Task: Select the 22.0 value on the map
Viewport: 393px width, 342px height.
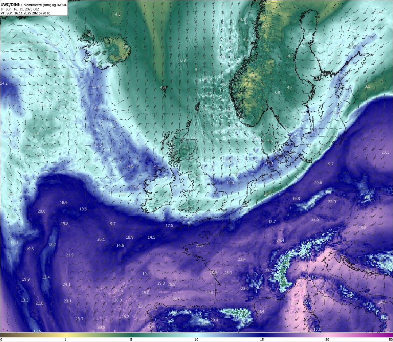Action: click(332, 202)
